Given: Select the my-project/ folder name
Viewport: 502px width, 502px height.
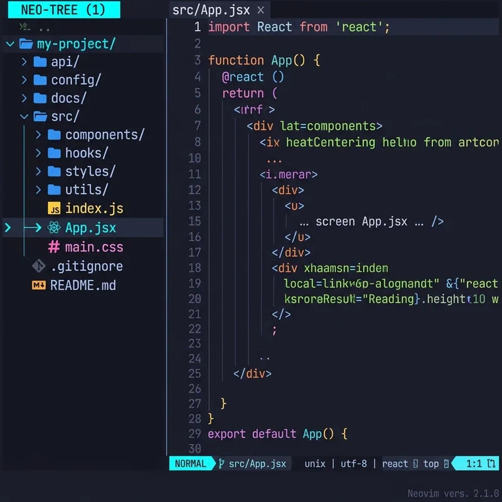Looking at the screenshot, I should 76,44.
